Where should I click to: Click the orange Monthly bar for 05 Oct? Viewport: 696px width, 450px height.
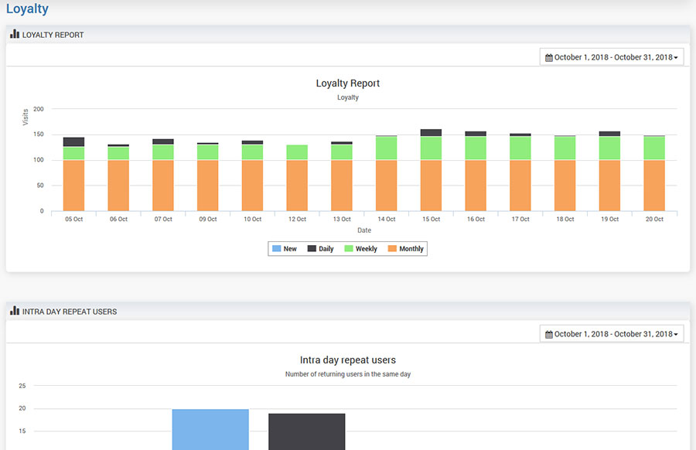pos(74,186)
